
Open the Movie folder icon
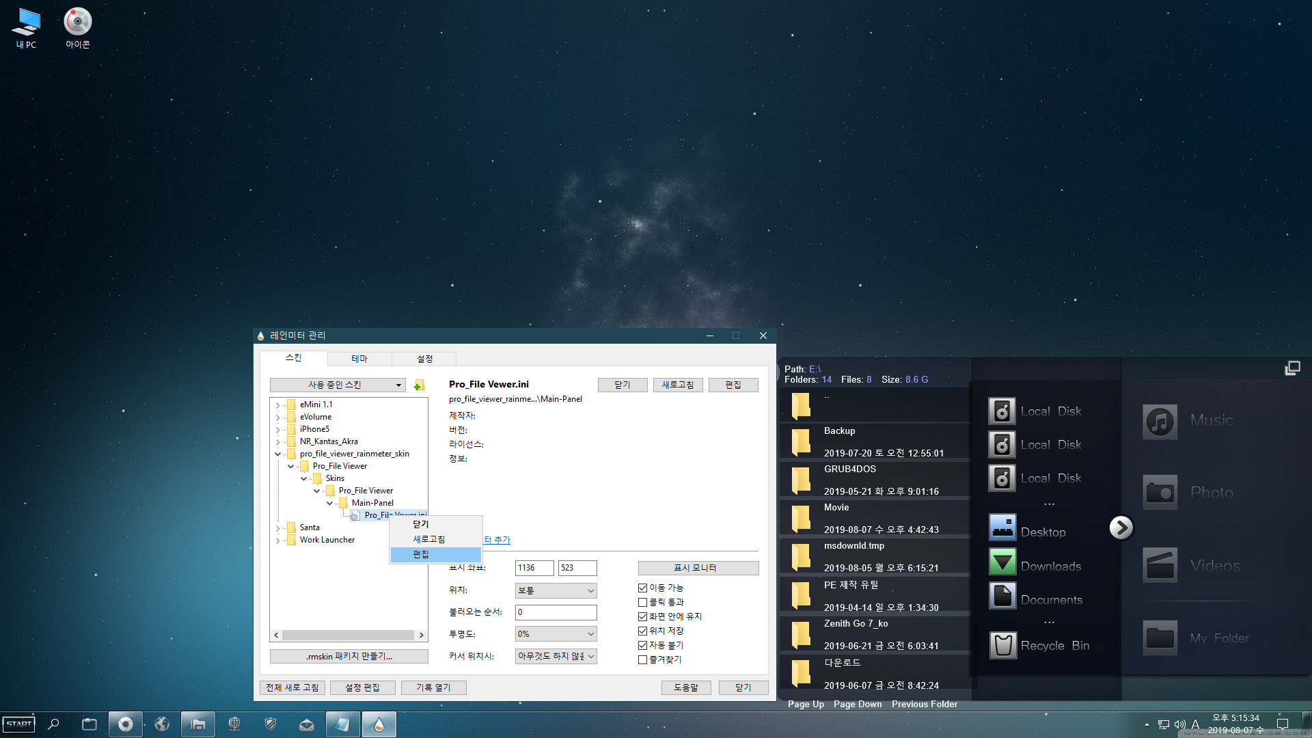pos(801,519)
